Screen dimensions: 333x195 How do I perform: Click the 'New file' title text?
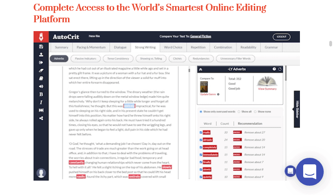pyautogui.click(x=94, y=36)
